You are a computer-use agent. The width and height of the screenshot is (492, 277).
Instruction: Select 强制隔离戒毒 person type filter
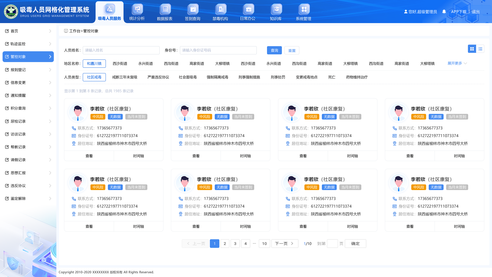click(x=218, y=77)
